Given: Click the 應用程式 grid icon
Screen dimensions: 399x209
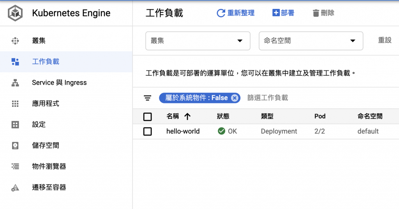Looking at the screenshot, I should [15, 103].
